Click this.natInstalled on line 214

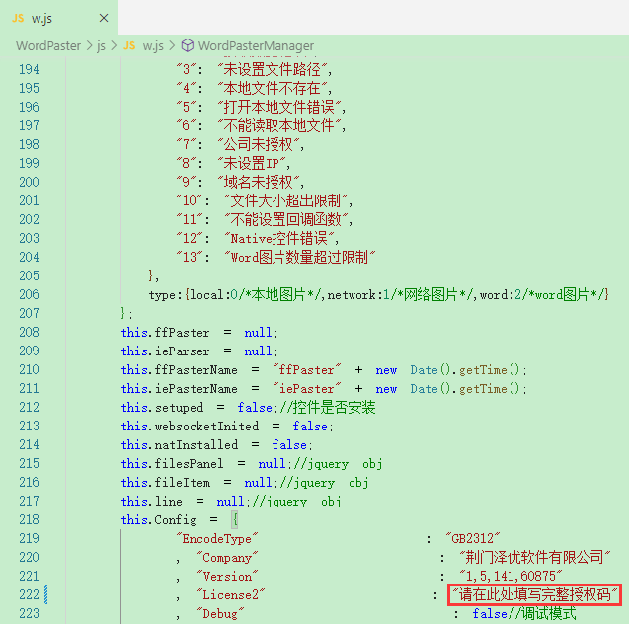(x=180, y=445)
